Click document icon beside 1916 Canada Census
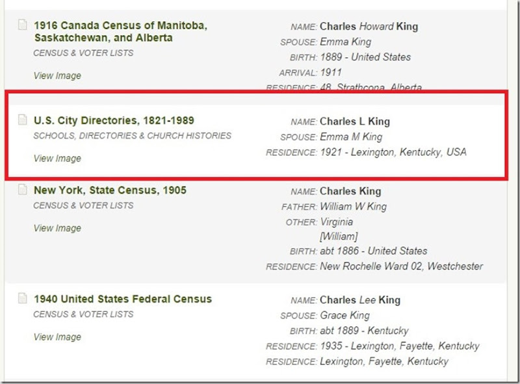The height and width of the screenshot is (384, 520). pos(23,26)
